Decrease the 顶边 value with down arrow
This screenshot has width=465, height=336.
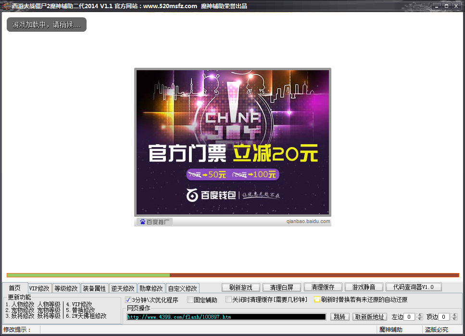click(x=454, y=319)
